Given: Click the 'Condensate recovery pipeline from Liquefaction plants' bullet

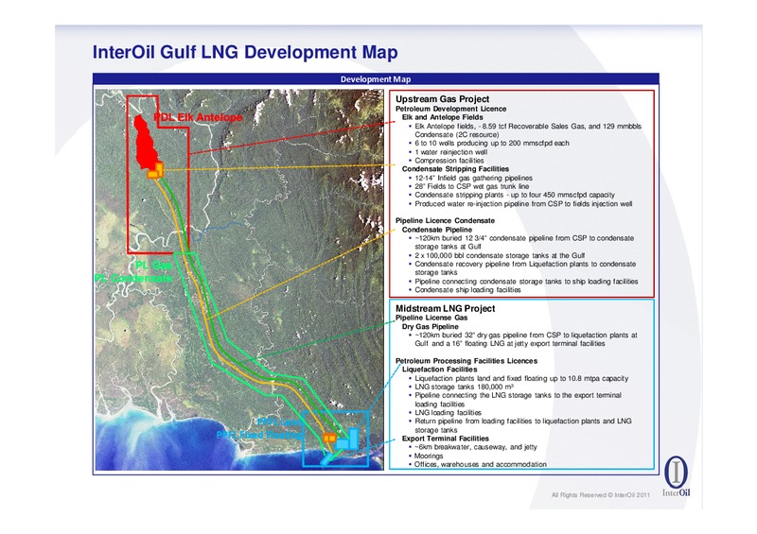Looking at the screenshot, I should tap(522, 268).
